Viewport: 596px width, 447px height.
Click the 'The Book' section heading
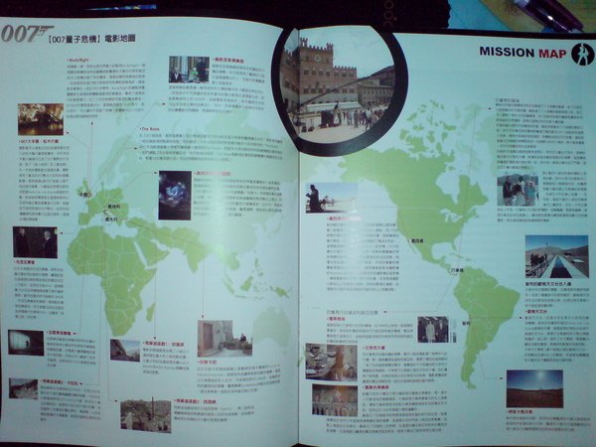(x=151, y=129)
